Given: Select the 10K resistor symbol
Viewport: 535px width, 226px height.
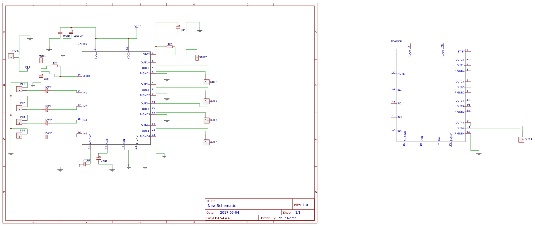Looking at the screenshot, I should [170, 47].
